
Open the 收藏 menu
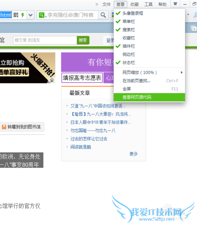tap(134, 4)
